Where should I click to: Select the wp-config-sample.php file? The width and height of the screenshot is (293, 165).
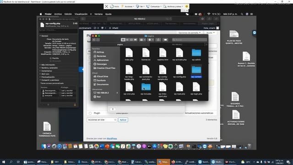163,70
